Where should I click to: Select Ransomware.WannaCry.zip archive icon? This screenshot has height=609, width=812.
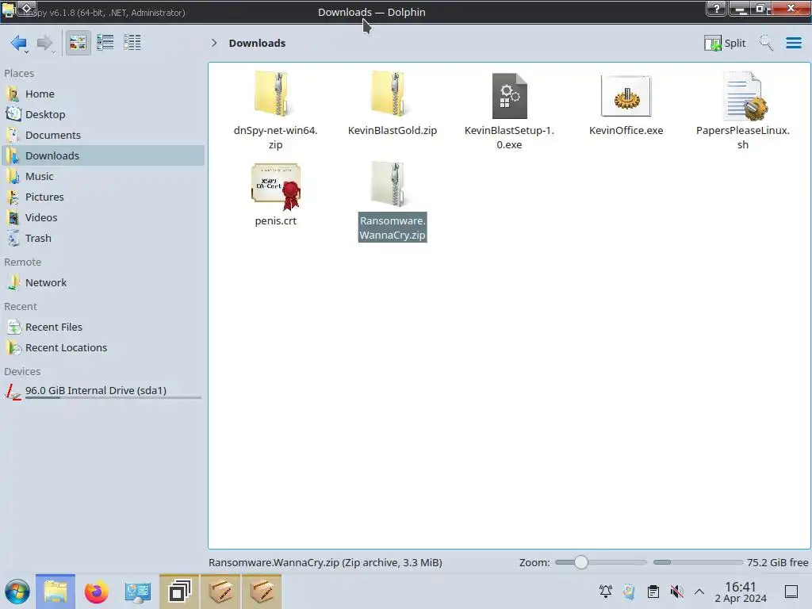[x=392, y=184]
